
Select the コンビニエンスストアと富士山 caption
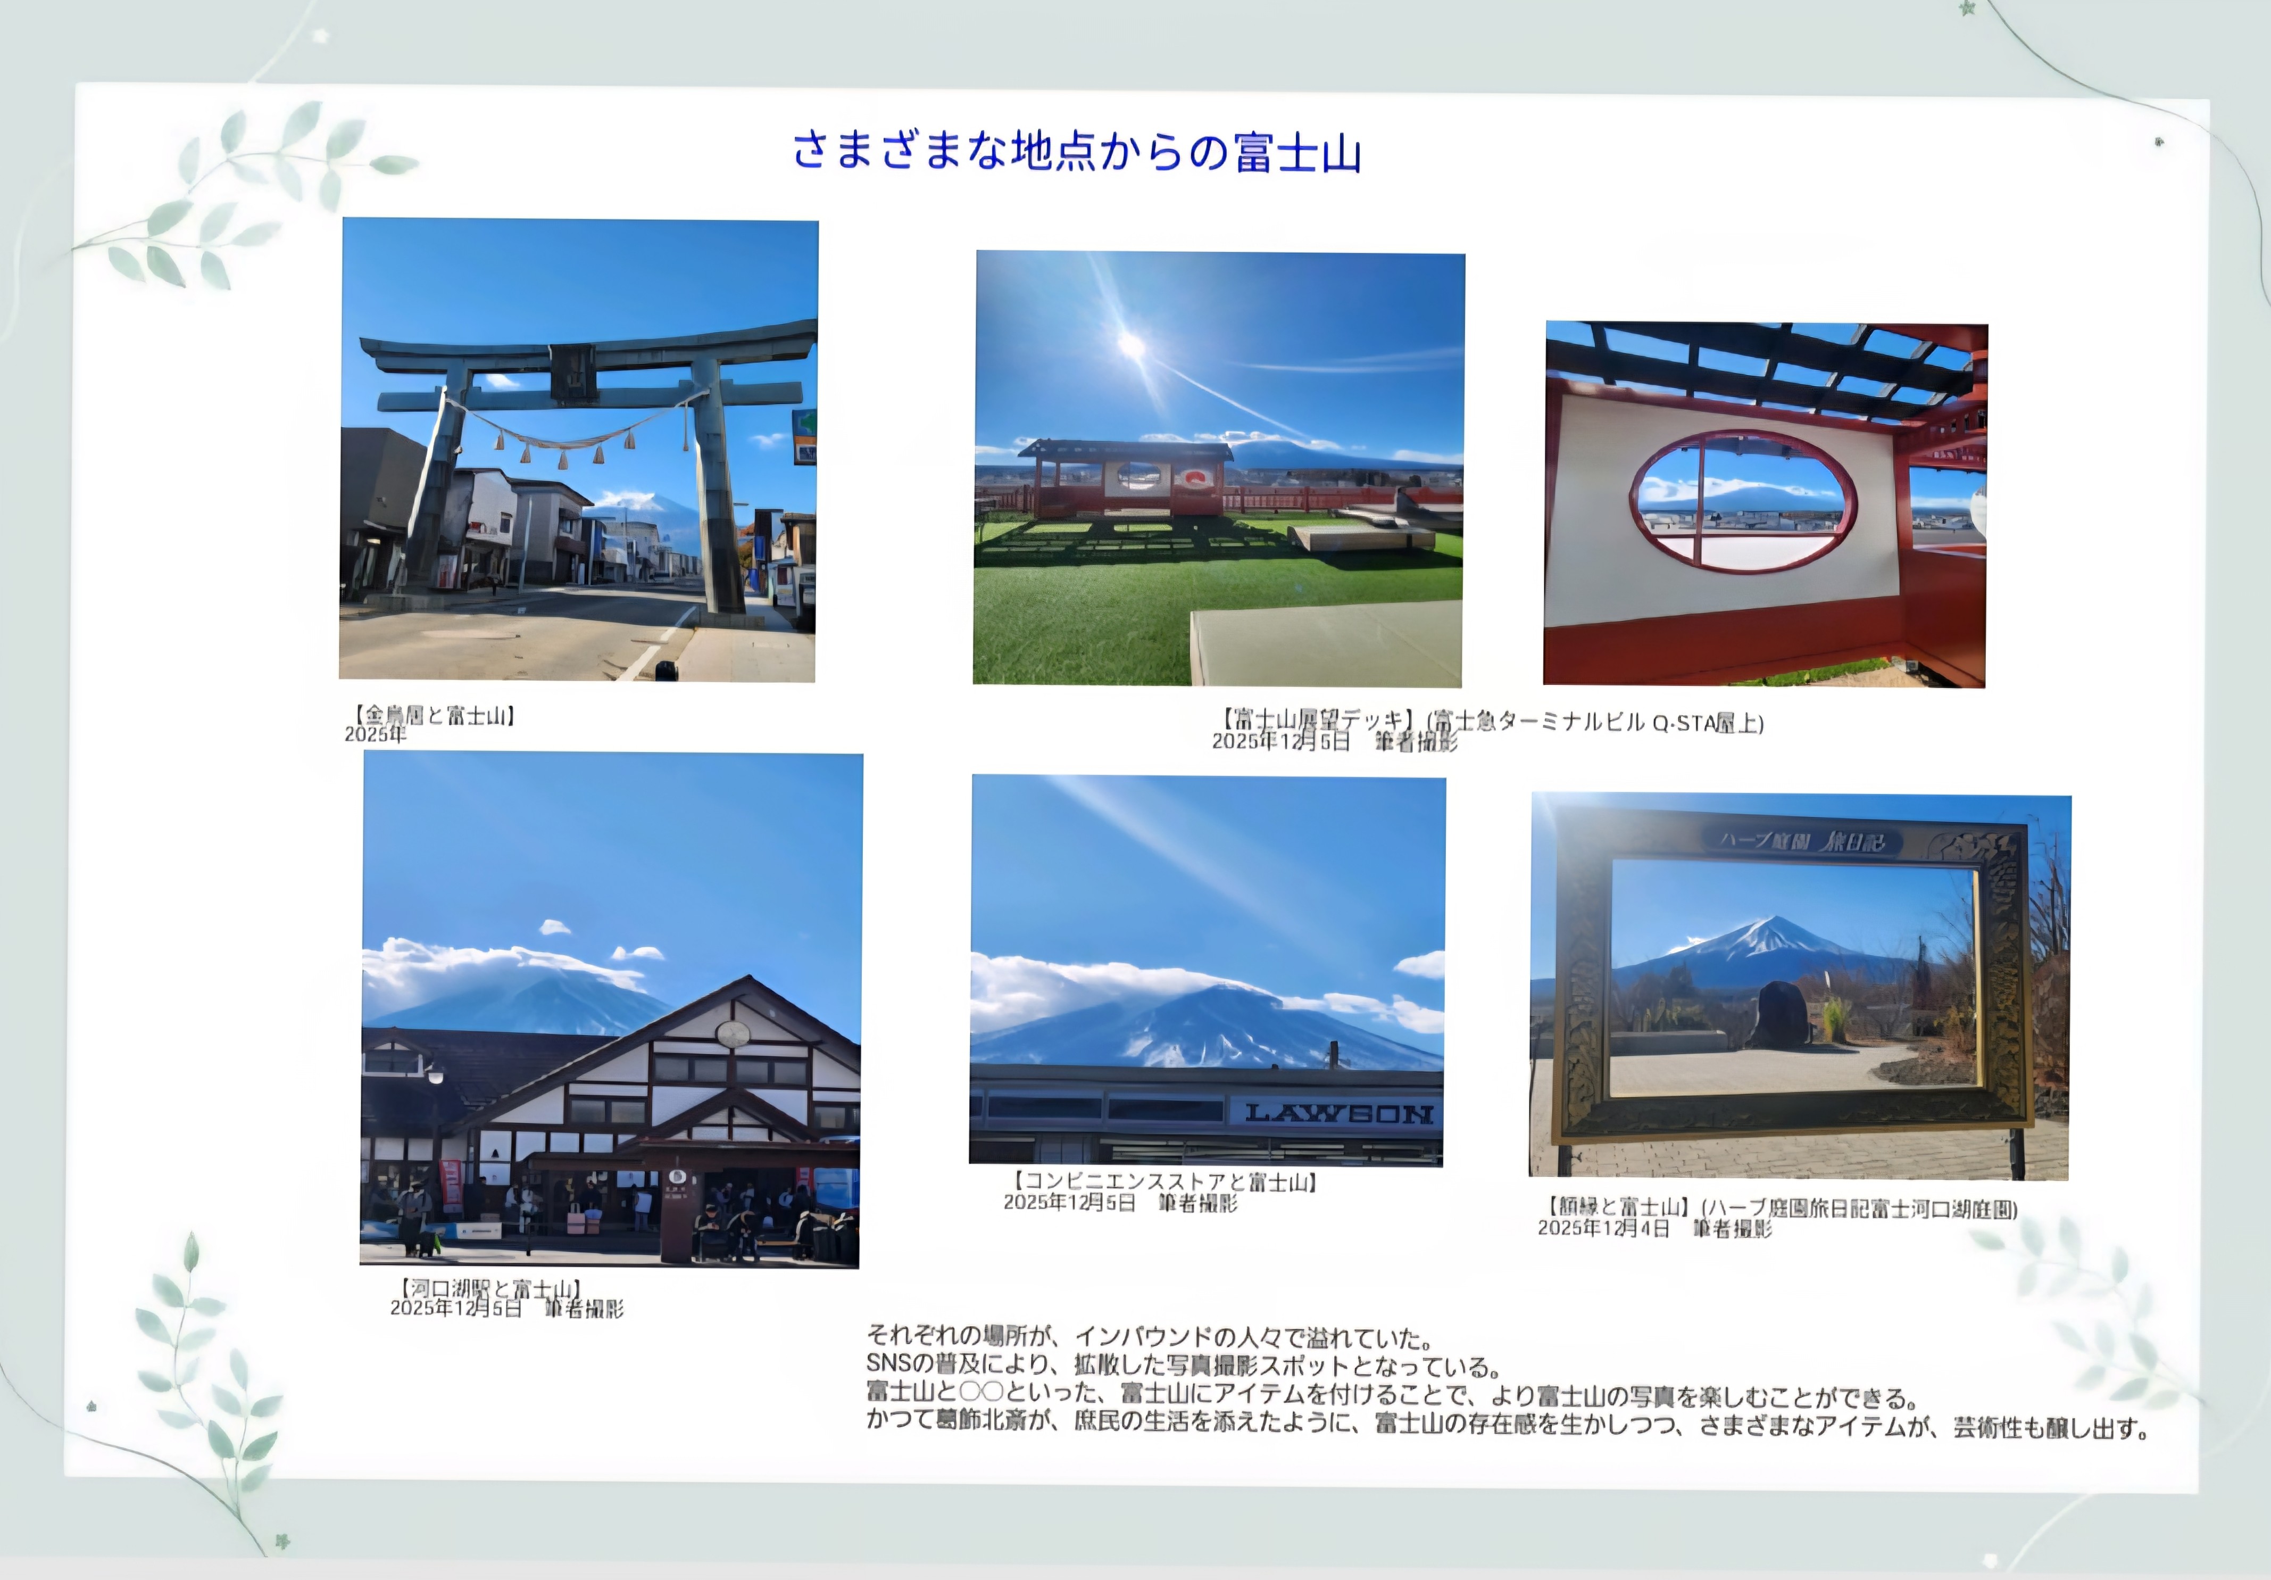tap(1164, 1181)
